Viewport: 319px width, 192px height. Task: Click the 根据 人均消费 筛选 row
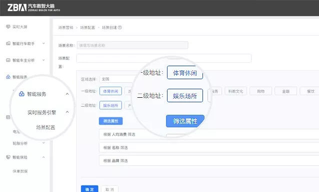[209, 134]
